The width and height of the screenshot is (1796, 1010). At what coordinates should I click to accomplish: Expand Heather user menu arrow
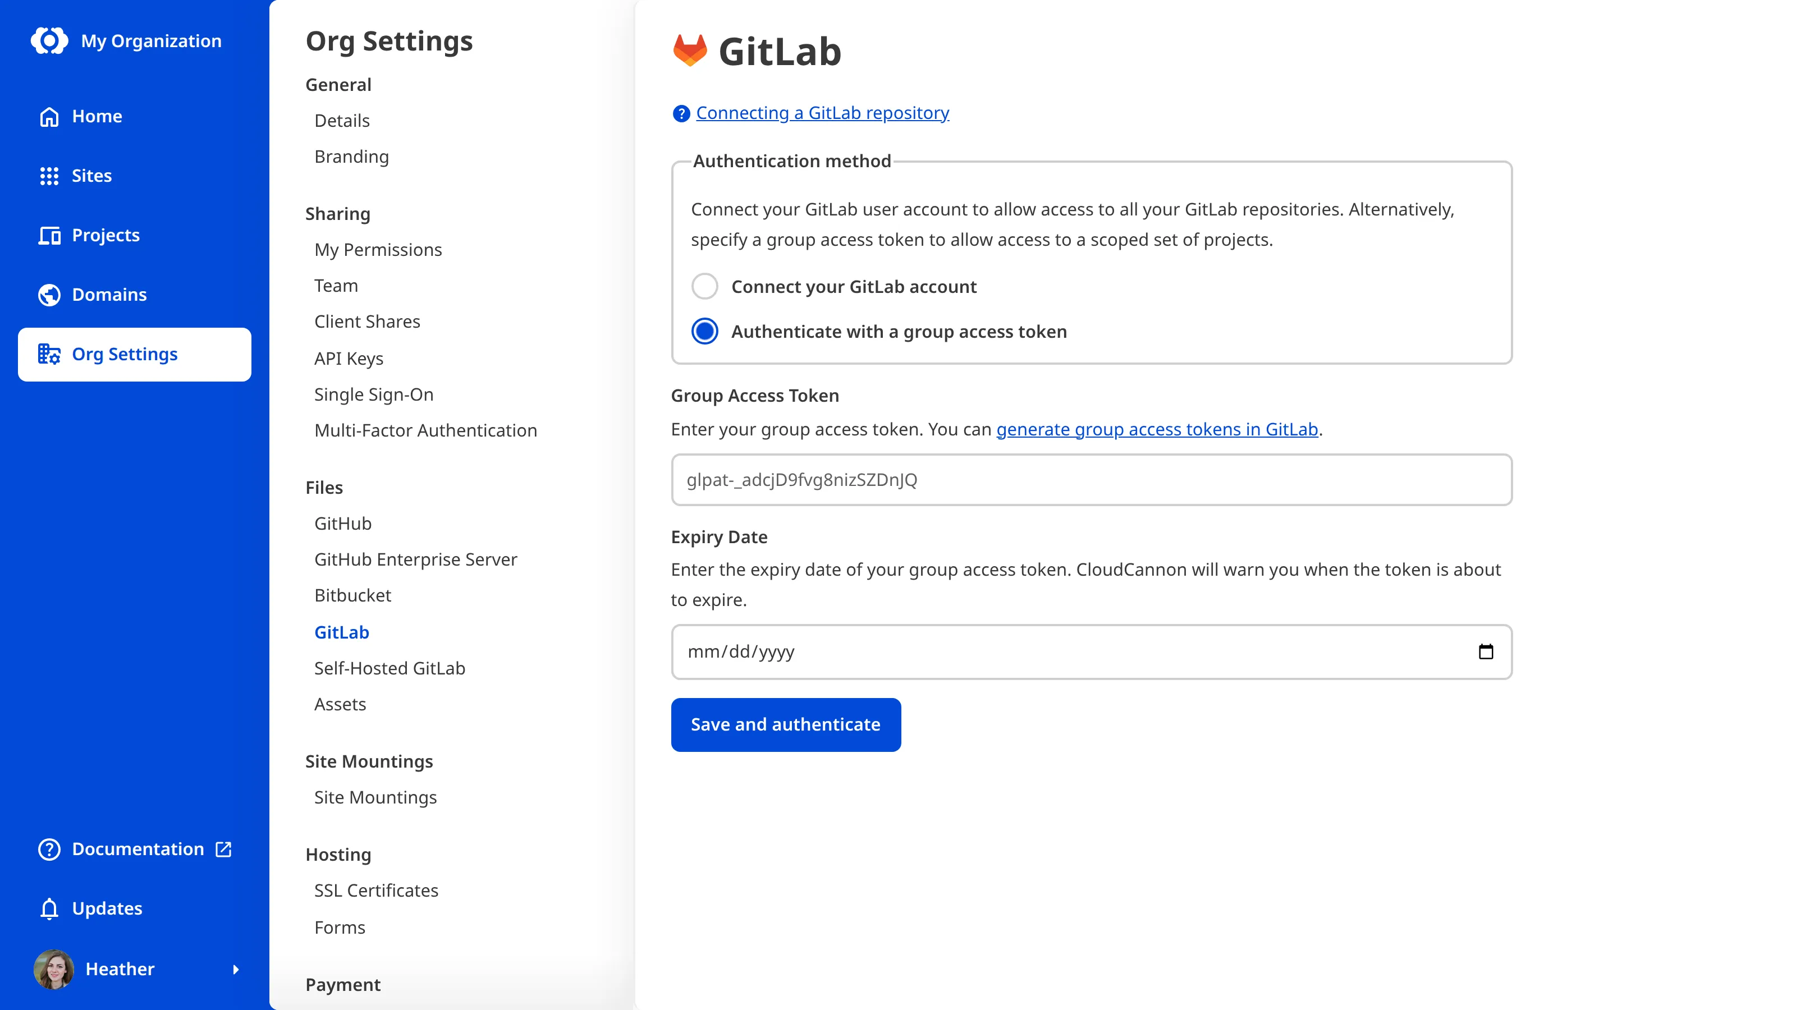(x=236, y=969)
